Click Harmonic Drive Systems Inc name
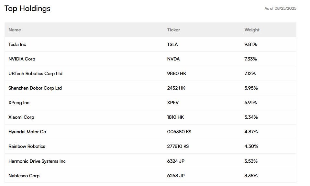This screenshot has width=310, height=186. 37,161
